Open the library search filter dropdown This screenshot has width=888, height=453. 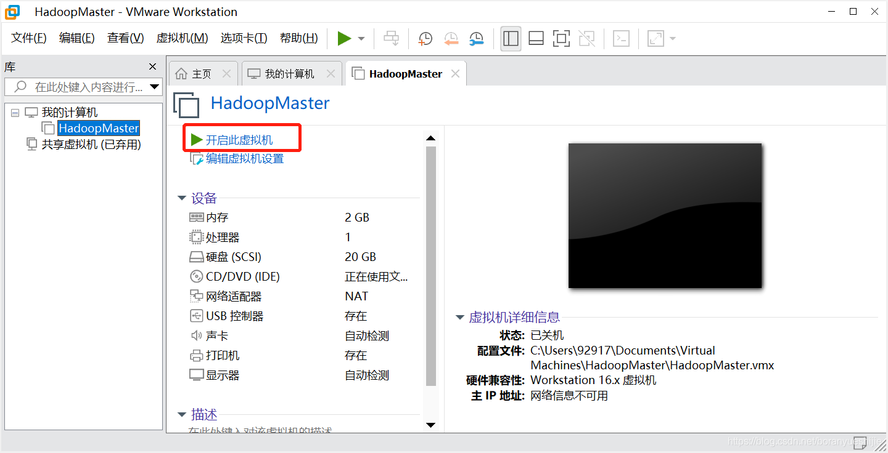(155, 87)
